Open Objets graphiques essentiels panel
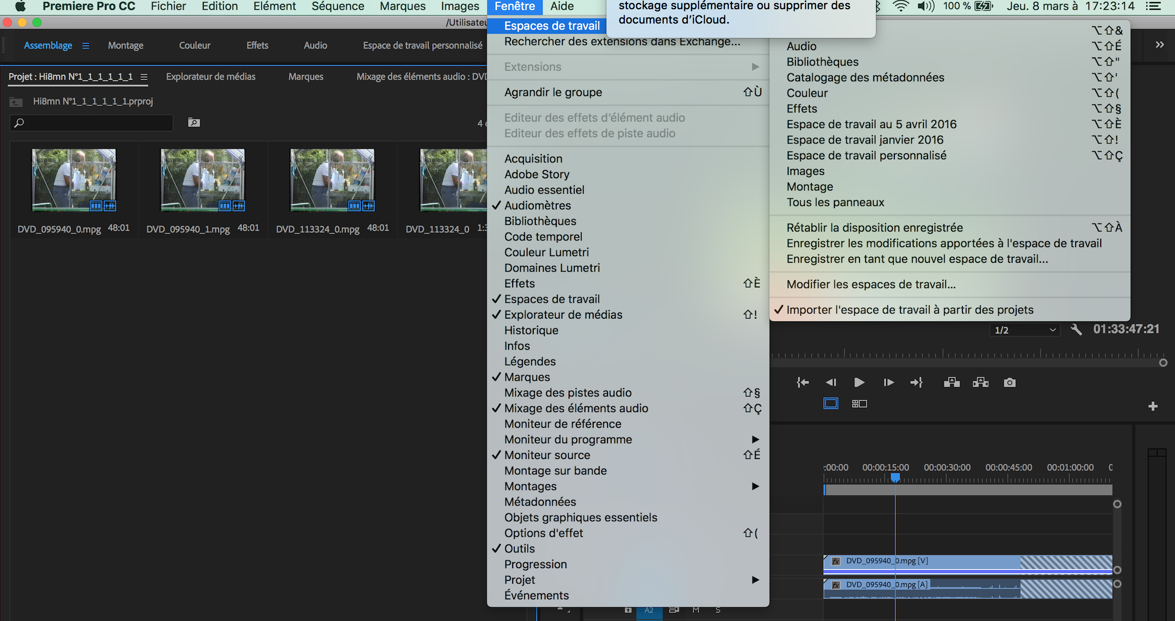 [628, 517]
